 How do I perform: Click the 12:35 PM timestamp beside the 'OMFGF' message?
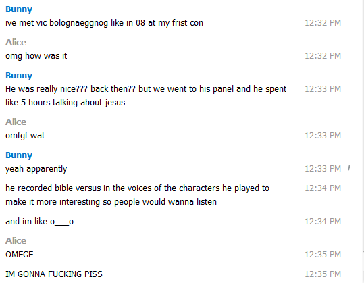(323, 255)
